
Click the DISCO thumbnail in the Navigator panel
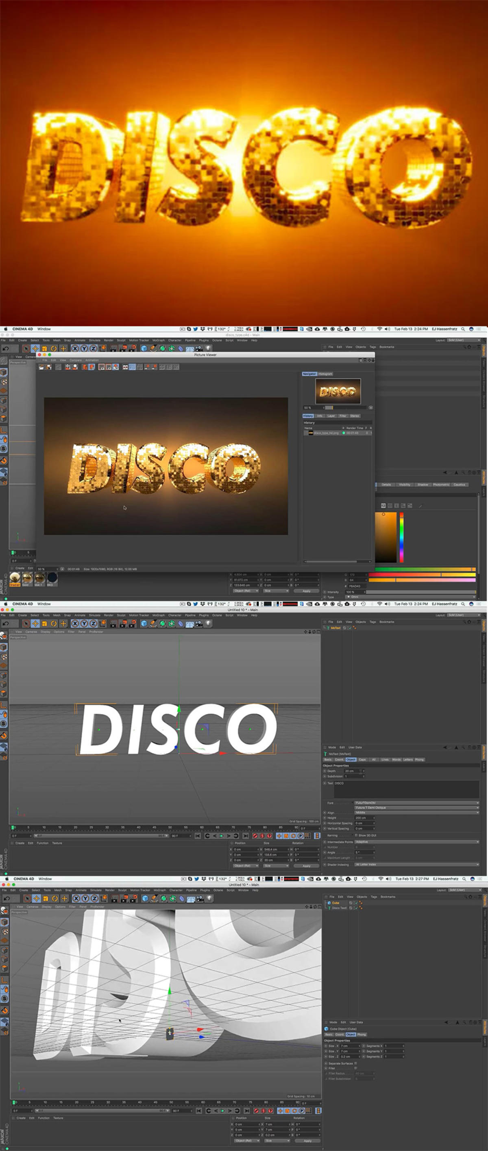coord(338,391)
